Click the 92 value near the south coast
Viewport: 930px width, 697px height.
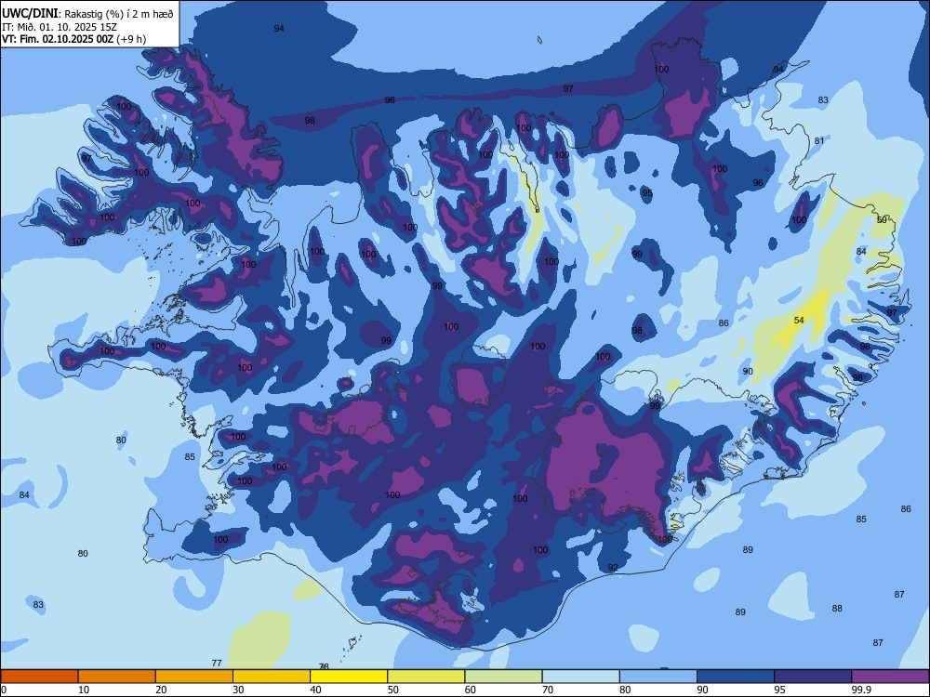(613, 567)
